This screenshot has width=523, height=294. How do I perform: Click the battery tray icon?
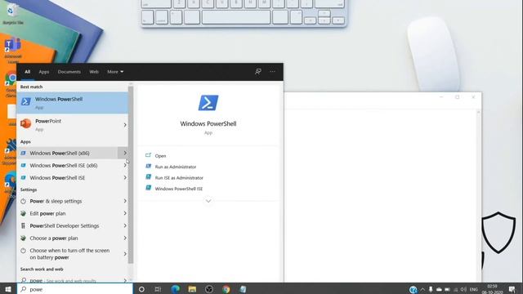447,289
